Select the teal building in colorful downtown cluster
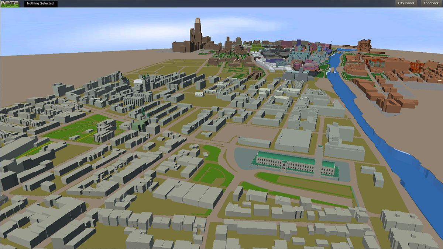Viewport: 443px width, 249px height. (x=297, y=57)
